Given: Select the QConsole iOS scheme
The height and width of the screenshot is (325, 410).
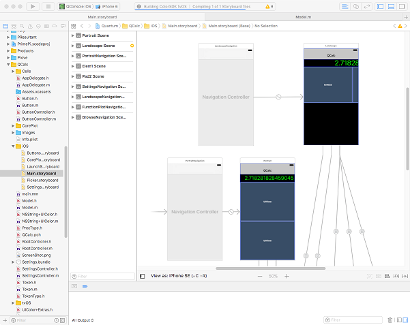Looking at the screenshot, I should point(76,7).
